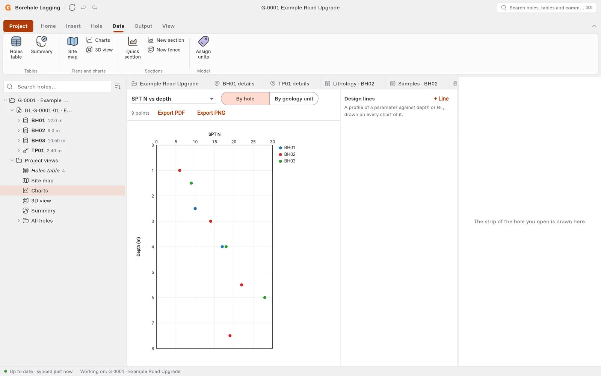The image size is (601, 376).
Task: Click the refresh sync icon
Action: click(x=72, y=8)
